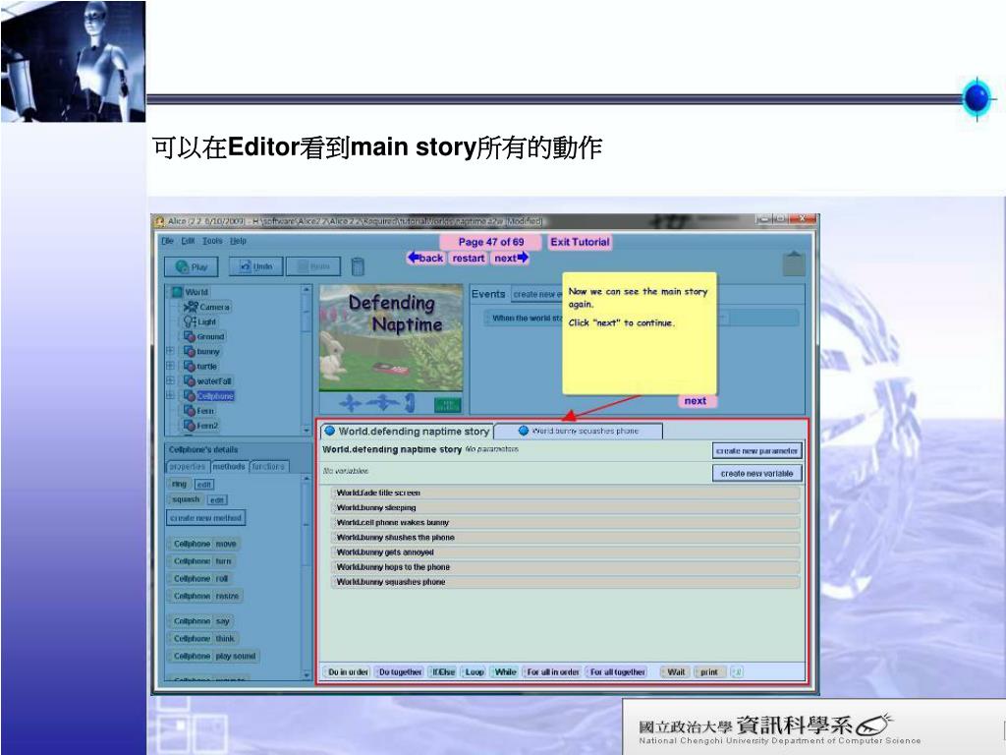
Task: Click the Undo button
Action: (x=256, y=265)
